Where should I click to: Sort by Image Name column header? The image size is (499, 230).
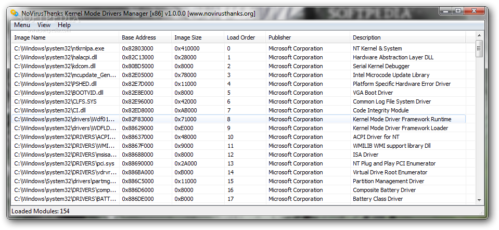point(65,37)
